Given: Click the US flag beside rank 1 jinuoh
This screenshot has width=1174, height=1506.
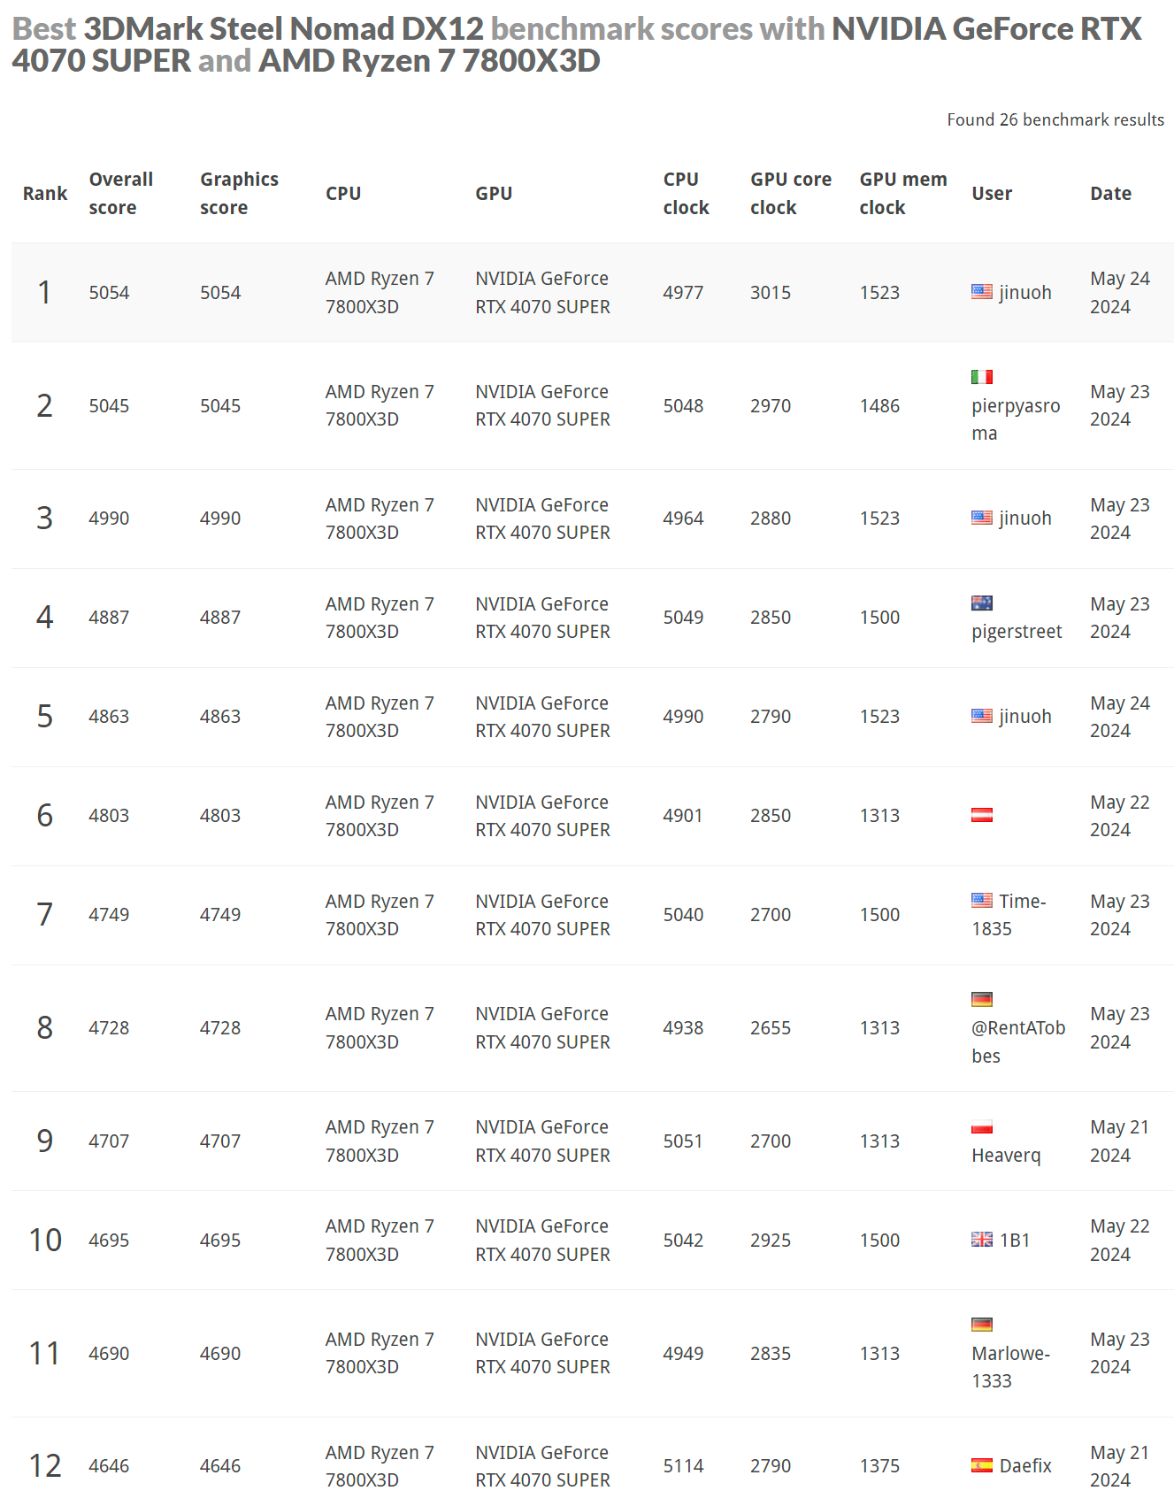Looking at the screenshot, I should 981,292.
